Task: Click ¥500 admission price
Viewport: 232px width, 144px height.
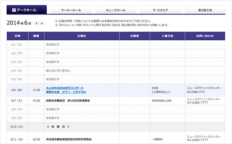Action: (155, 88)
